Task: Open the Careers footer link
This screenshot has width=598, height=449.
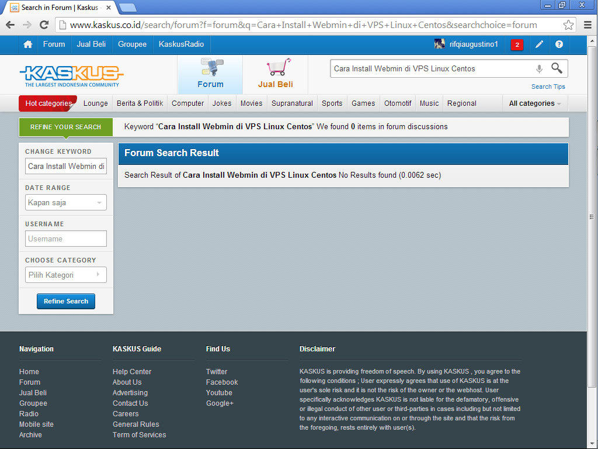Action: [126, 414]
